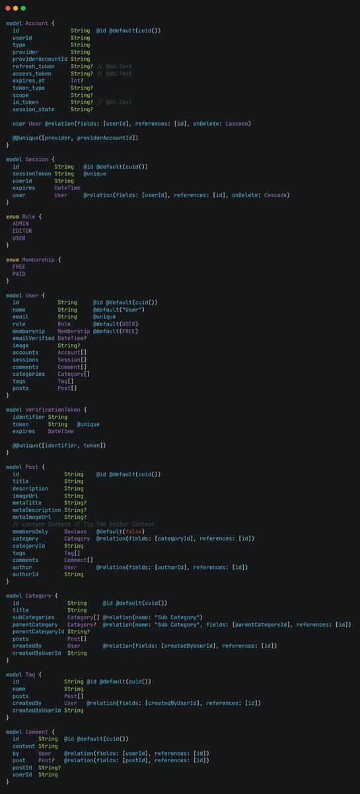Click the 'Account[]' type in User
Screen dimensions: 360x794
click(72, 353)
